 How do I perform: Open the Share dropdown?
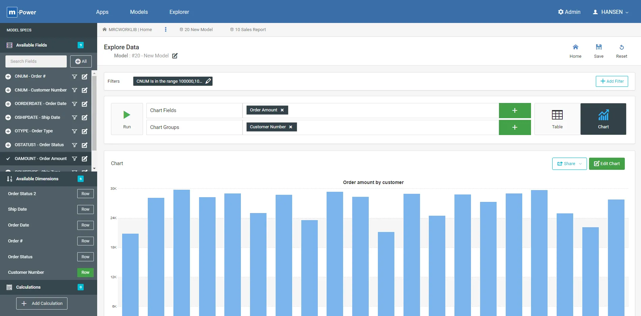(569, 164)
